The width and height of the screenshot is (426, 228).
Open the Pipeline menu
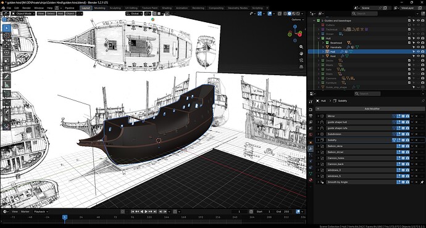pos(70,8)
